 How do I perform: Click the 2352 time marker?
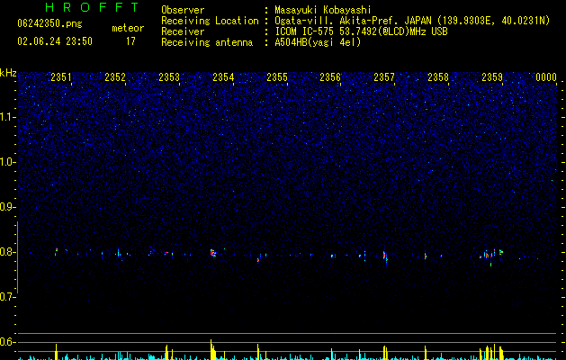(115, 77)
